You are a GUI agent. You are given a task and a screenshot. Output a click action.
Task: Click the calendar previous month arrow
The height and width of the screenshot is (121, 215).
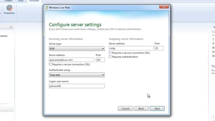coord(214,27)
